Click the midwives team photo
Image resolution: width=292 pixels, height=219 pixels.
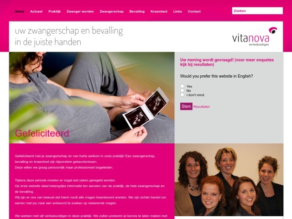tap(229, 180)
